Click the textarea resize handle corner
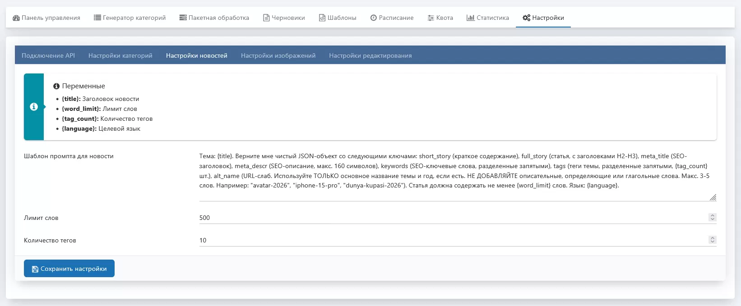The height and width of the screenshot is (306, 741). point(713,197)
